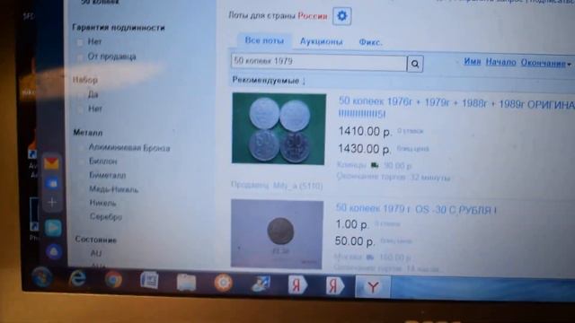Check 'Да' under Набор filter
Viewport: 575px width, 323px height.
(81, 95)
